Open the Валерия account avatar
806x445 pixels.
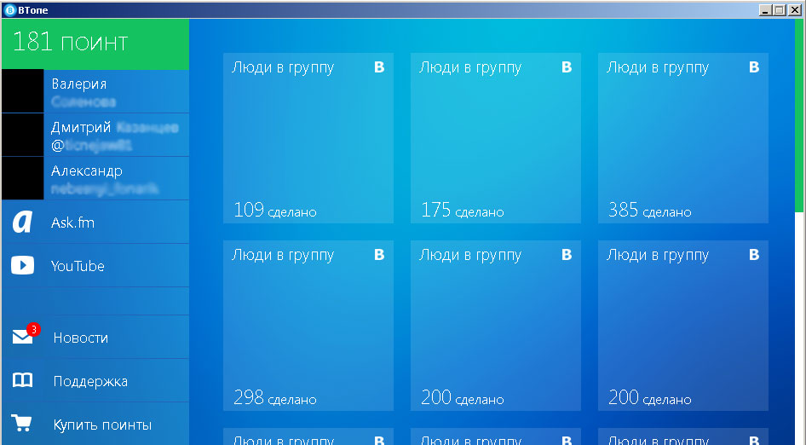tap(23, 91)
